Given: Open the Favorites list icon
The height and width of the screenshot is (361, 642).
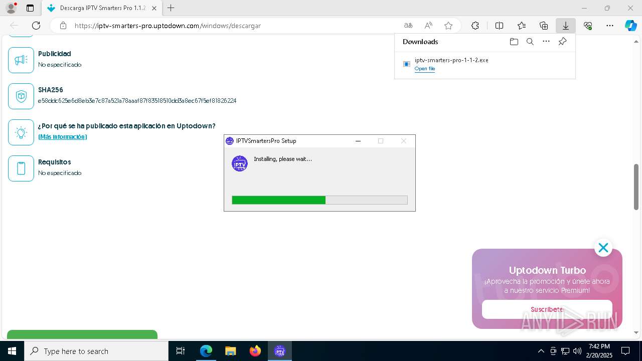Looking at the screenshot, I should (522, 26).
